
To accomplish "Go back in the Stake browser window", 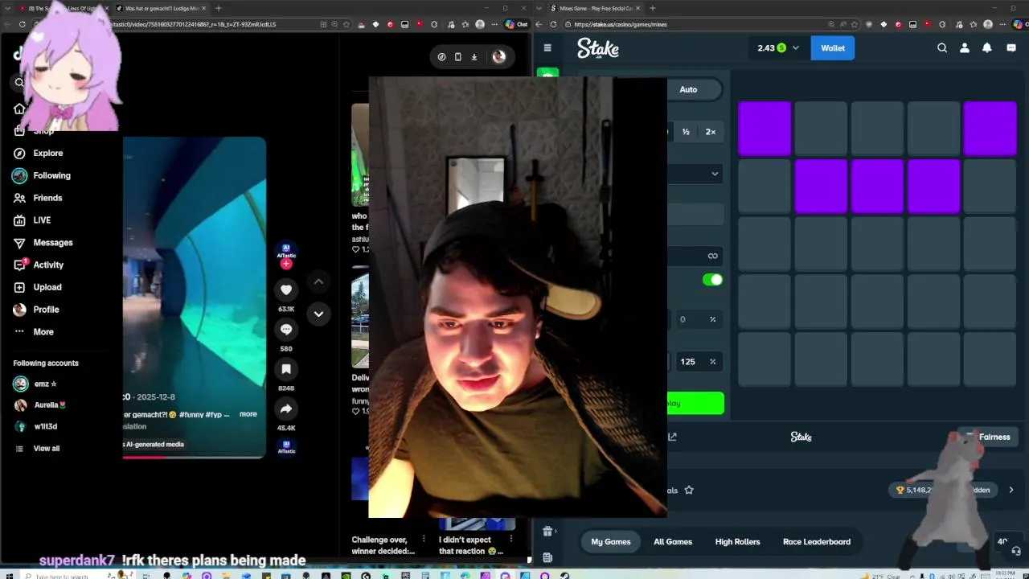I will [x=539, y=24].
